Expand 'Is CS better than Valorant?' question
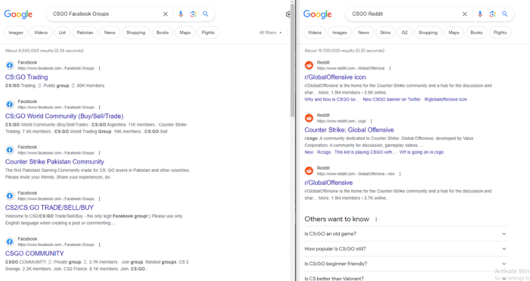530x281 pixels. coord(406,277)
